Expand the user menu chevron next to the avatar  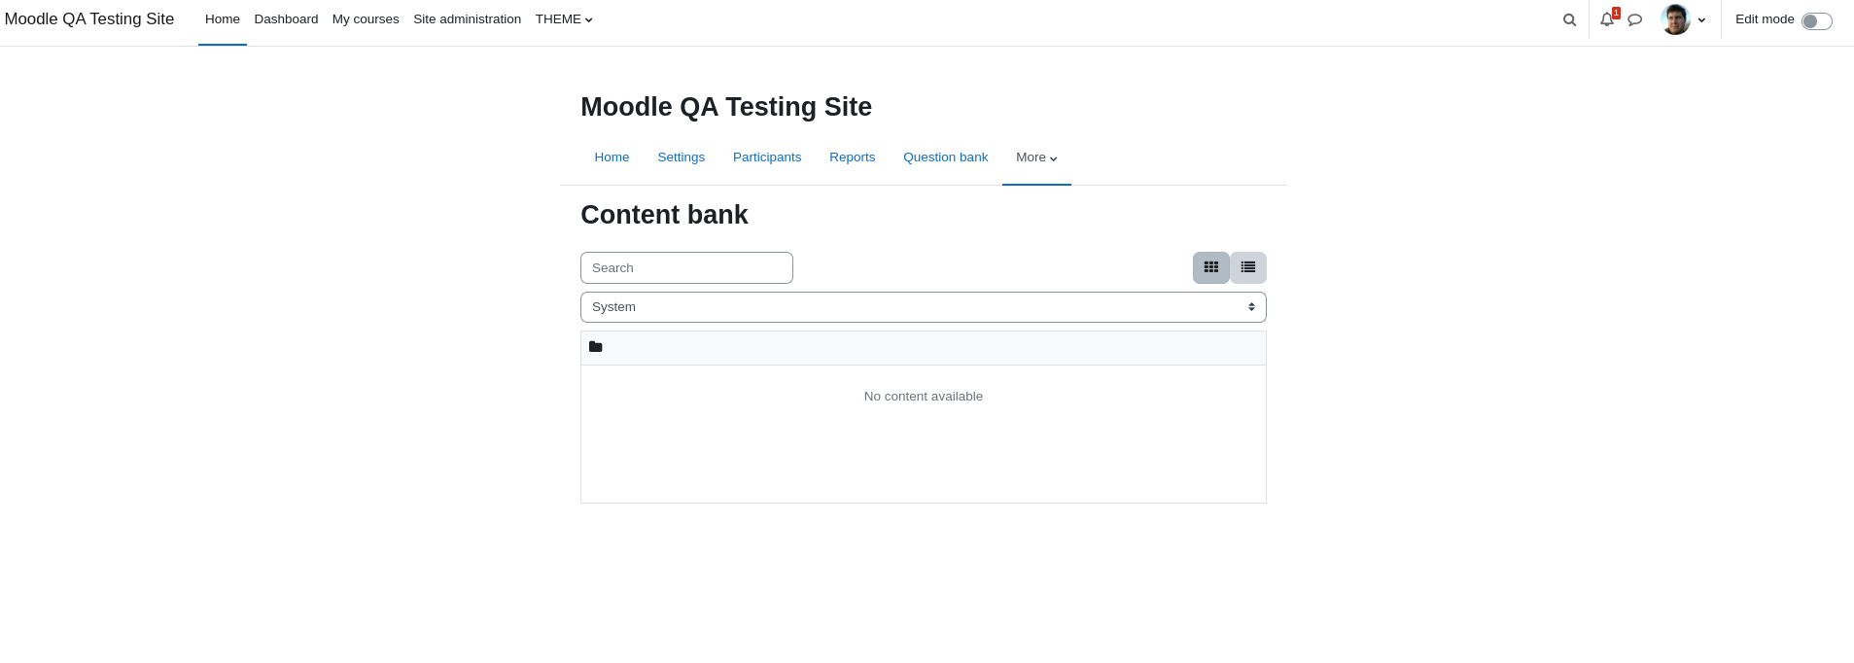pyautogui.click(x=1701, y=20)
